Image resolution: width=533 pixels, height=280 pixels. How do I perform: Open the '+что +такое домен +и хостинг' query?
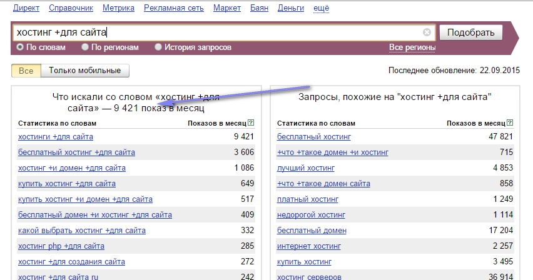(333, 152)
